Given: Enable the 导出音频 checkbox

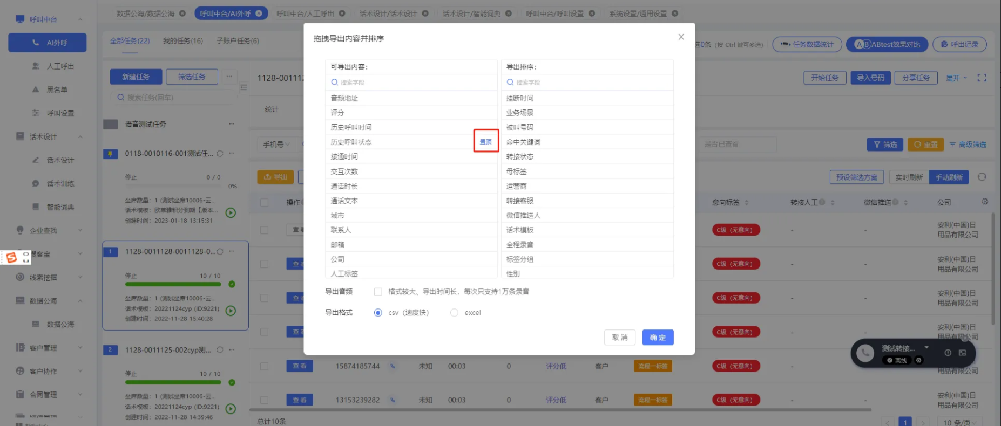Looking at the screenshot, I should click(x=378, y=292).
